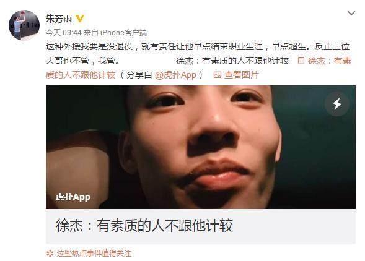Open 朱芳雨's round profile avatar
The image size is (365, 261).
(x=24, y=25)
